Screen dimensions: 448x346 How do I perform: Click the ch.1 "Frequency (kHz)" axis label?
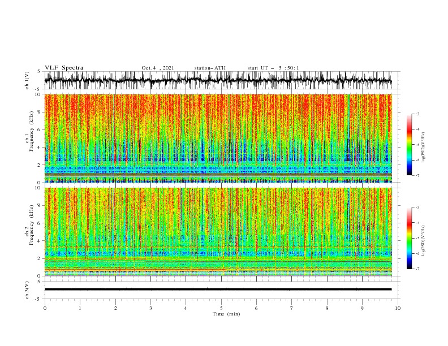(32, 132)
